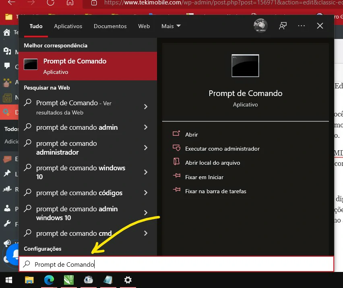Click the user profile avatar
The image size is (343, 288).
coord(260,26)
